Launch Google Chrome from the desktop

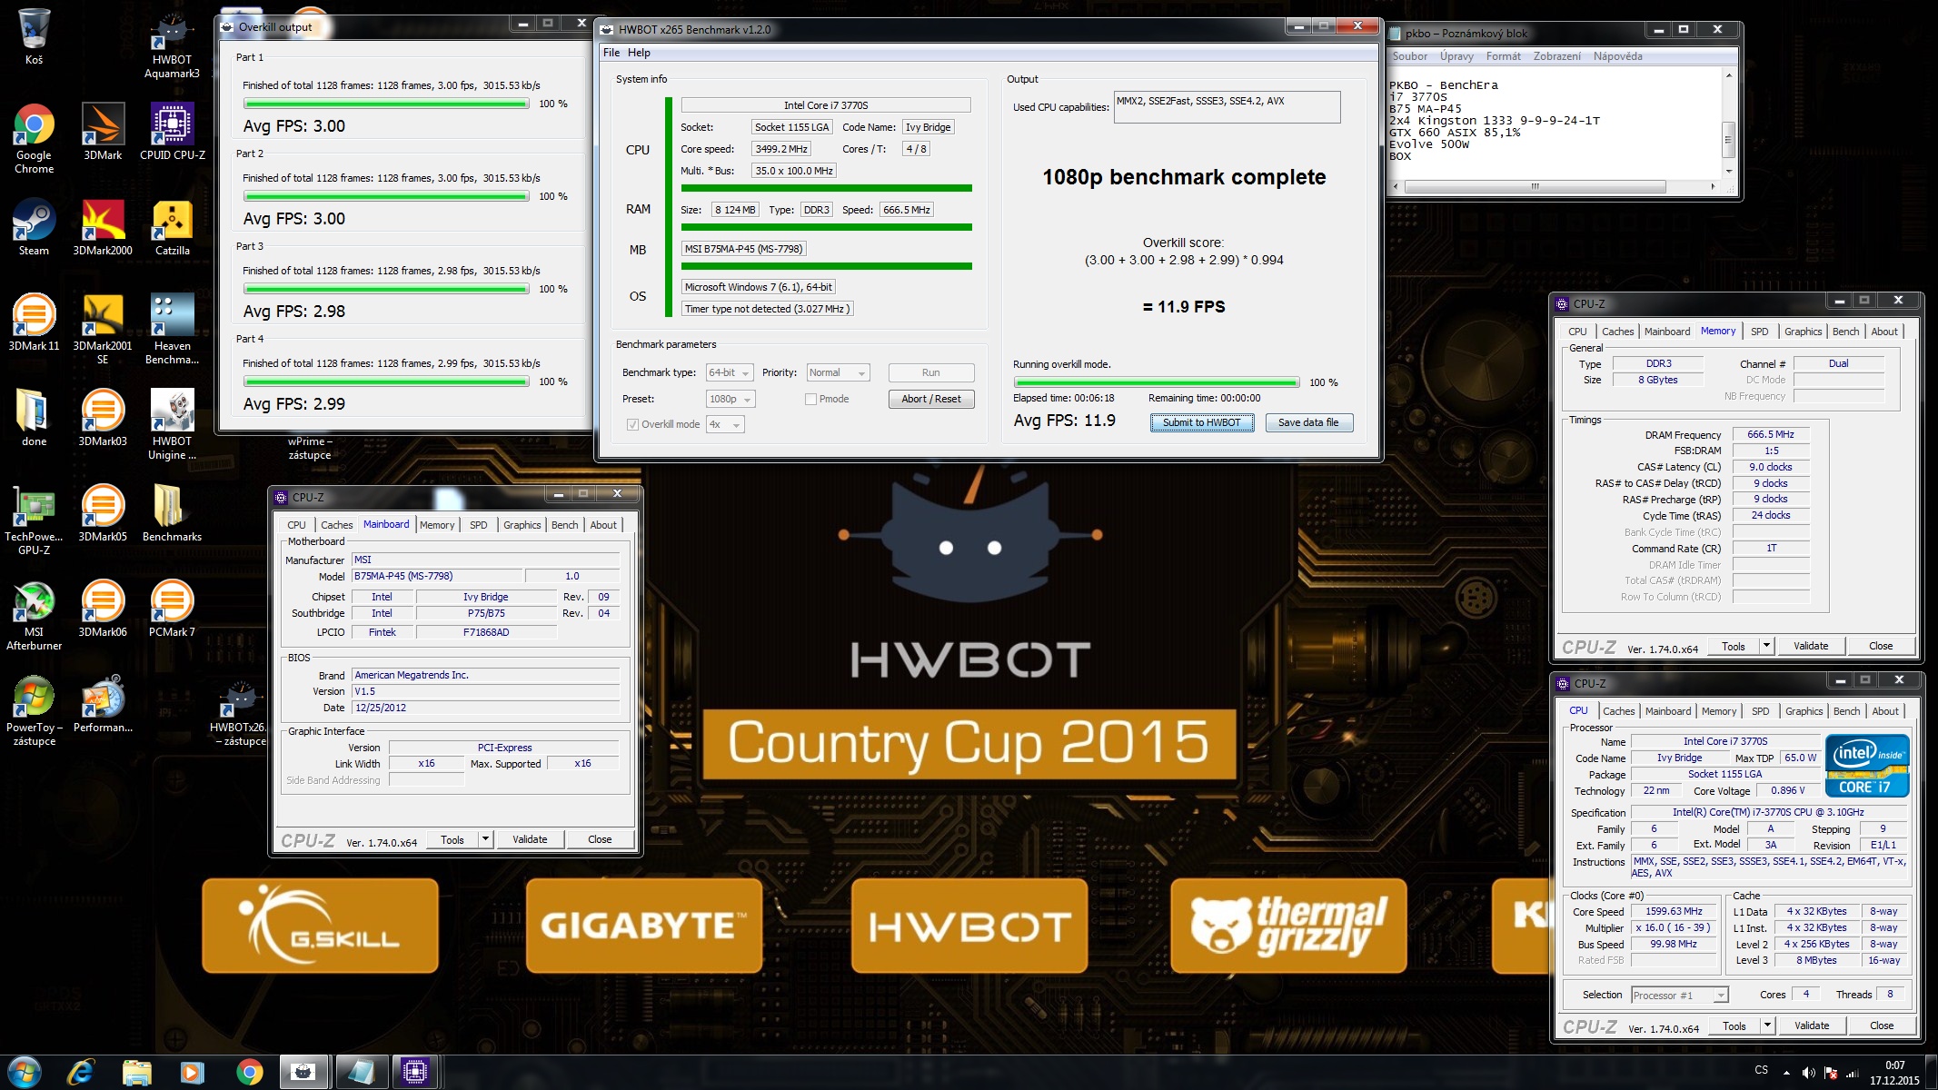[x=34, y=138]
